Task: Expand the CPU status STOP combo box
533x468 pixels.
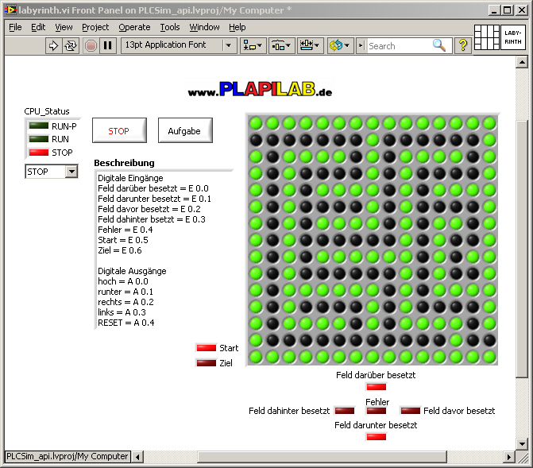Action: pyautogui.click(x=71, y=171)
